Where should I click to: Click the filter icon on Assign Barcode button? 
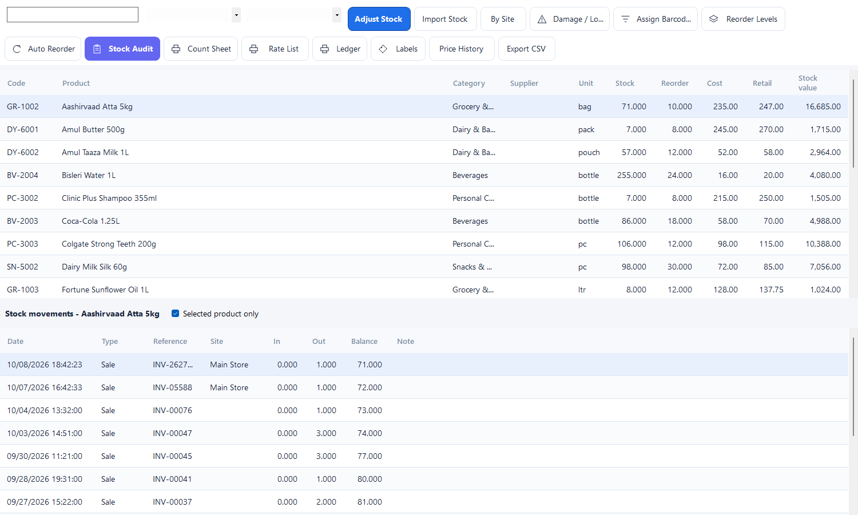pos(625,19)
